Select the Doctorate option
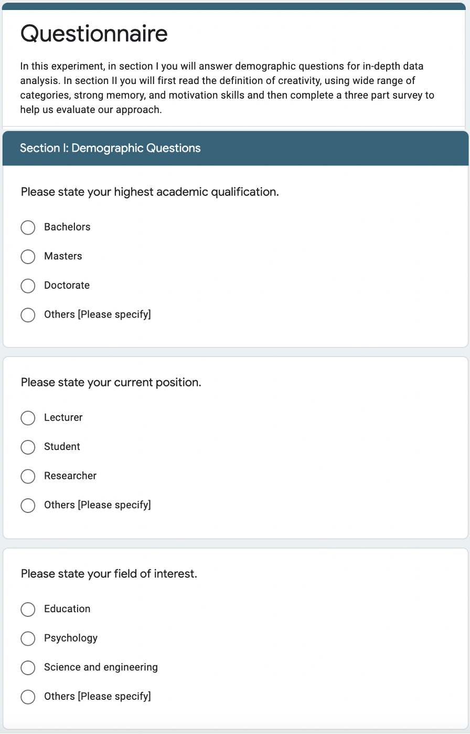The image size is (470, 734). coord(28,286)
